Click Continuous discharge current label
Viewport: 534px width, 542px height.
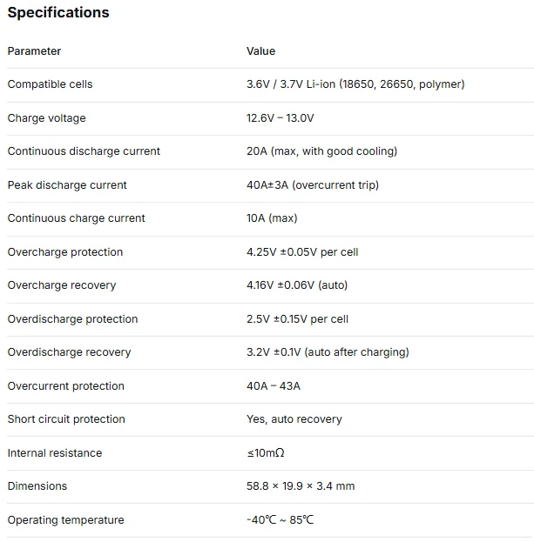coord(84,151)
